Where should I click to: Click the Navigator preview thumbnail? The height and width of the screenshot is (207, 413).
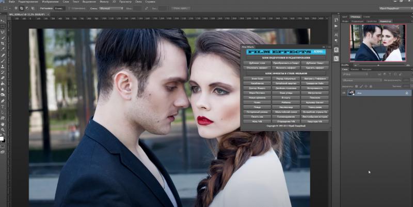[377, 43]
